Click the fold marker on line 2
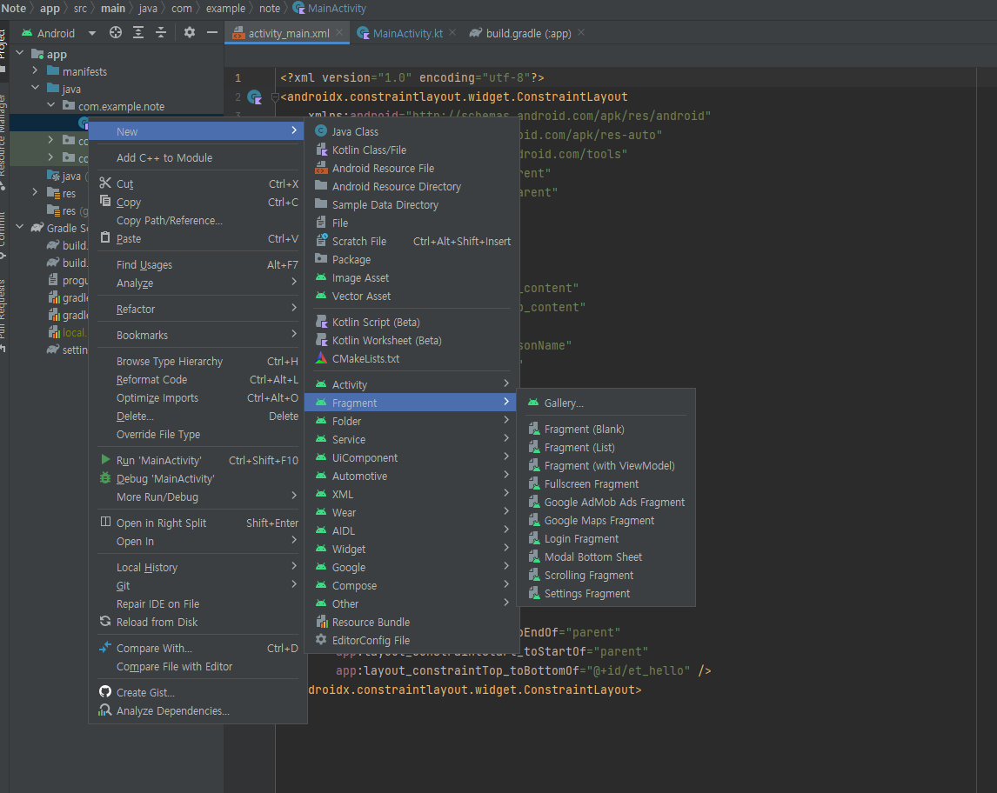The height and width of the screenshot is (793, 997). pyautogui.click(x=275, y=97)
